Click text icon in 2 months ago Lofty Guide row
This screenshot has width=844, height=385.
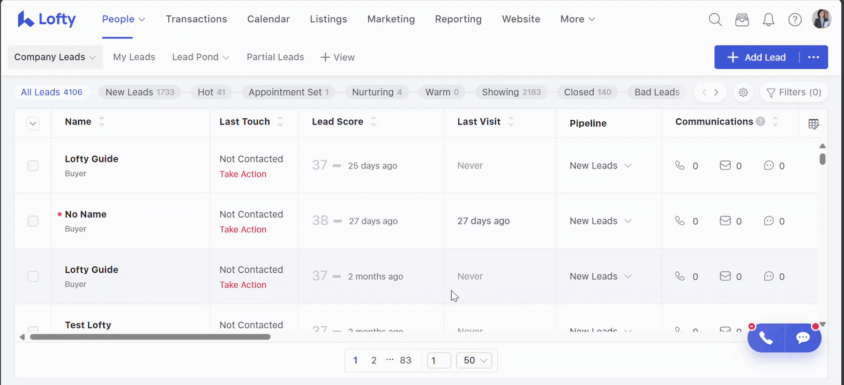(x=769, y=276)
